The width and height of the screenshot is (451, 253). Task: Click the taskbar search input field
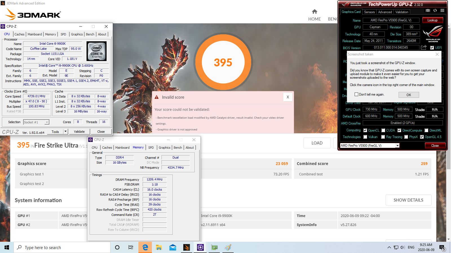(x=62, y=247)
